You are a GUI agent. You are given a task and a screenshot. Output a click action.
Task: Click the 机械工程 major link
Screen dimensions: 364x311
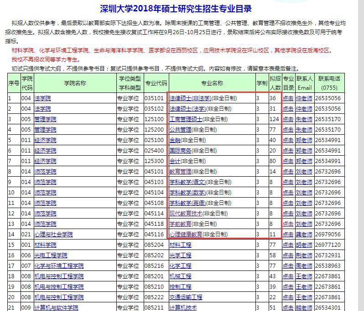[180, 276]
